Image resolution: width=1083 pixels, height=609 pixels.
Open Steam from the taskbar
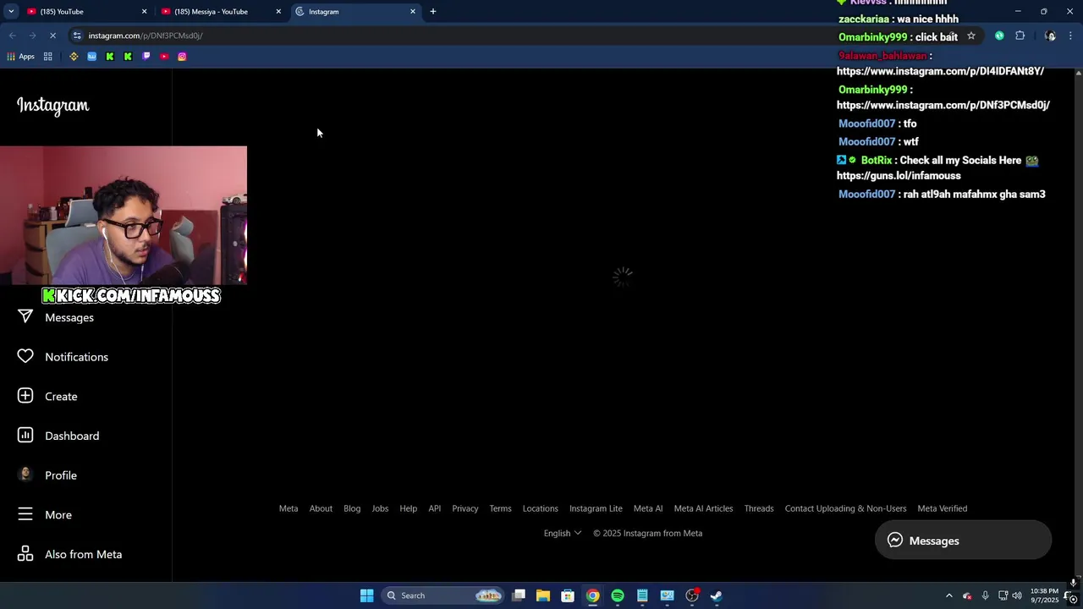click(716, 595)
